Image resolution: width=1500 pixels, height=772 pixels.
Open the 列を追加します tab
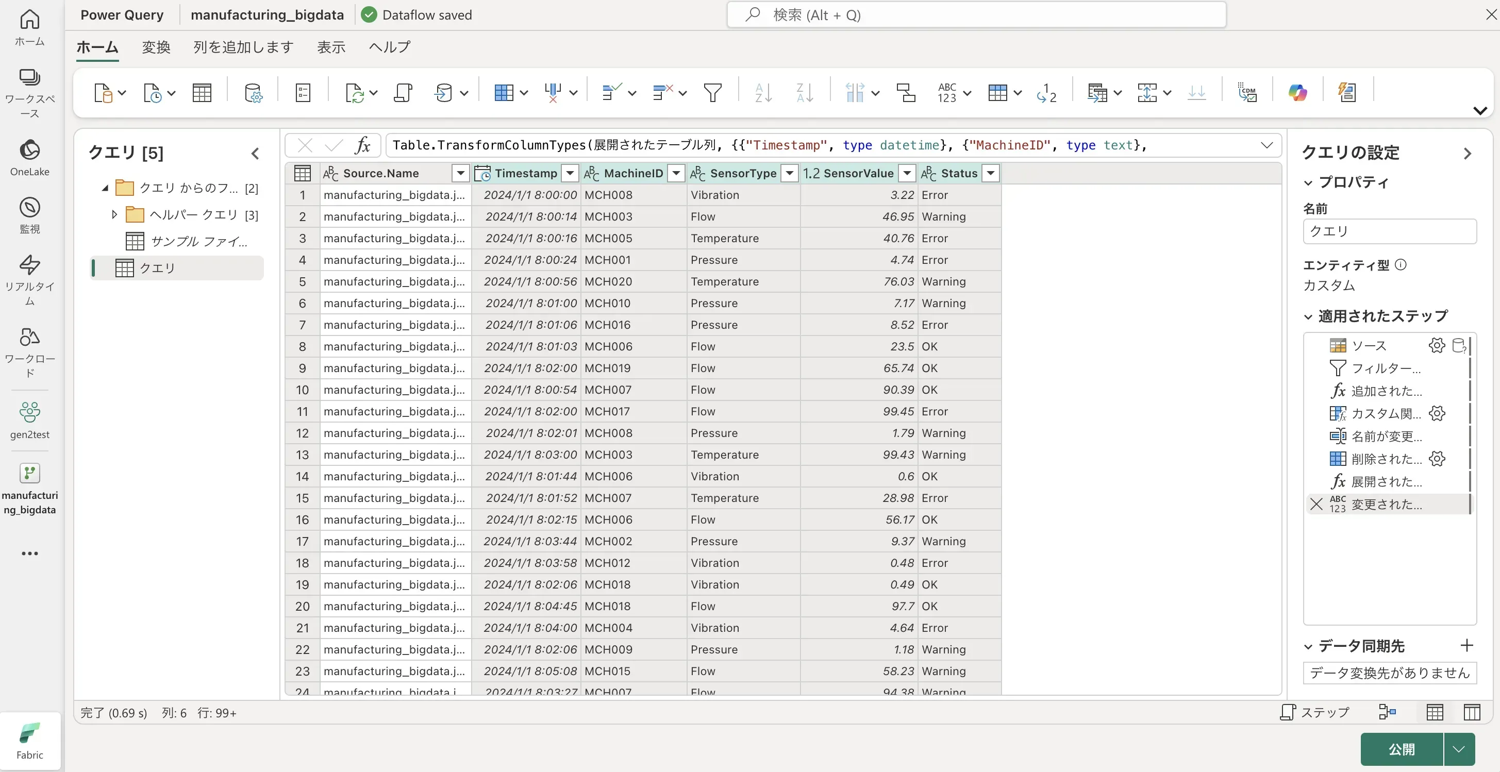point(243,47)
